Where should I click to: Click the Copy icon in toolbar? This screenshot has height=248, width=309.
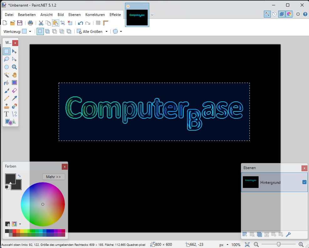pyautogui.click(x=48, y=23)
